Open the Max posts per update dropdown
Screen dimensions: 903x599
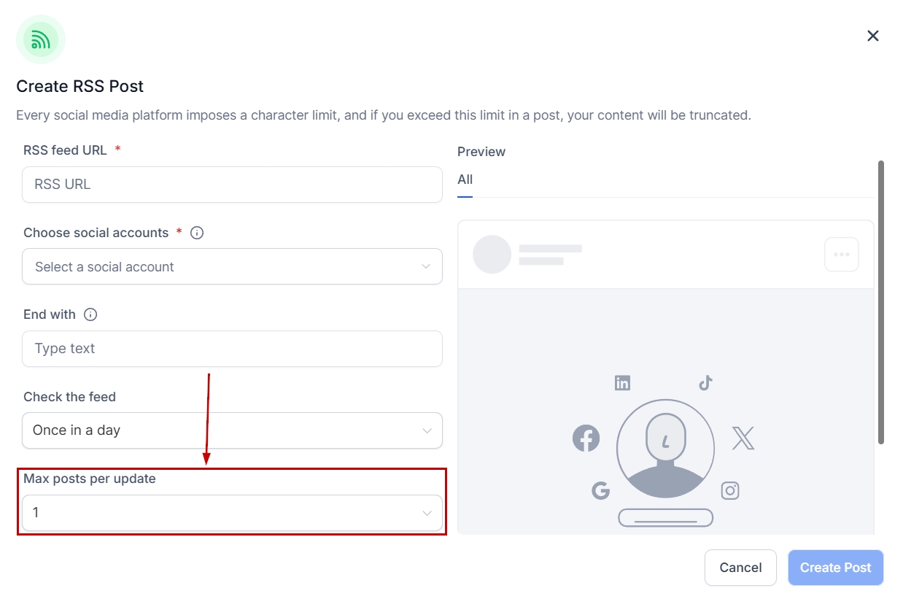pyautogui.click(x=232, y=513)
